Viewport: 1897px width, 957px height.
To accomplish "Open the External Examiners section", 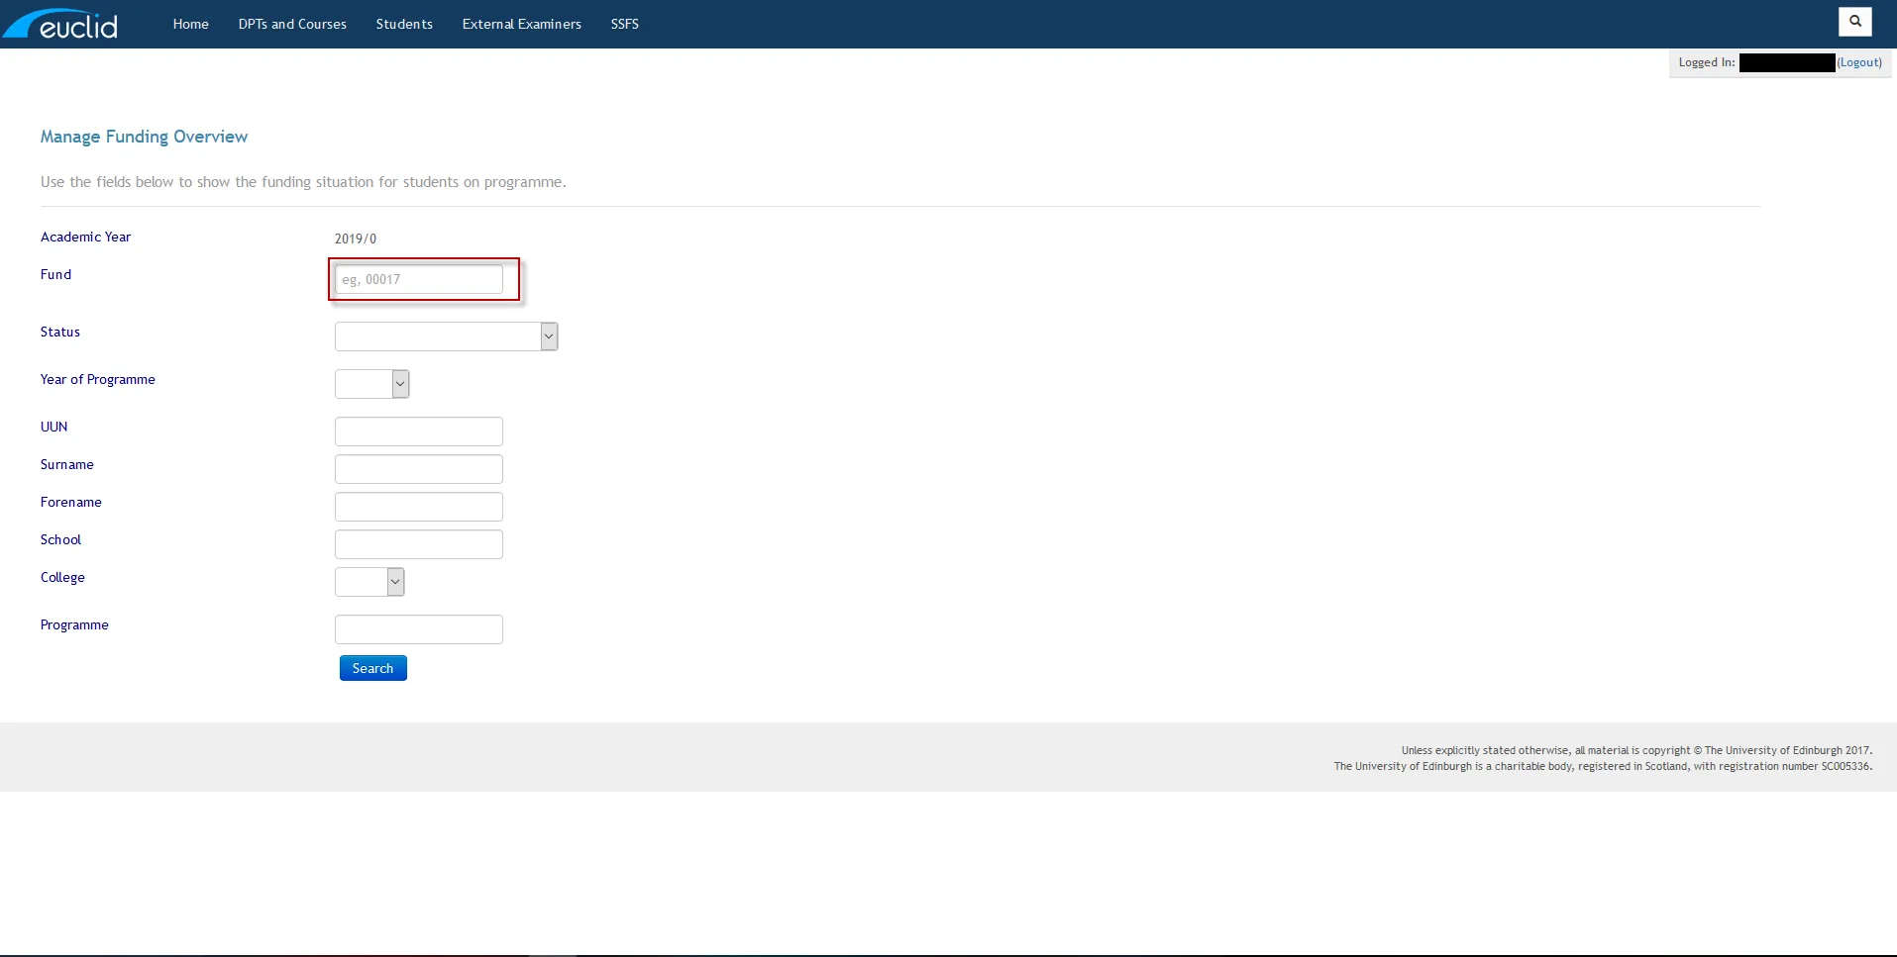I will (520, 24).
